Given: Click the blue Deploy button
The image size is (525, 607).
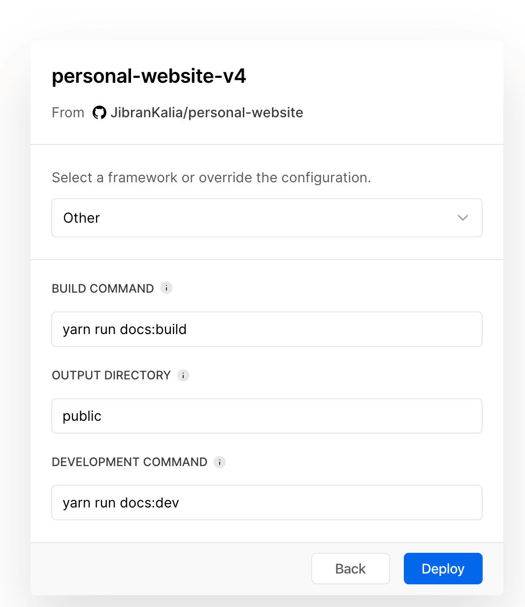Looking at the screenshot, I should (443, 569).
